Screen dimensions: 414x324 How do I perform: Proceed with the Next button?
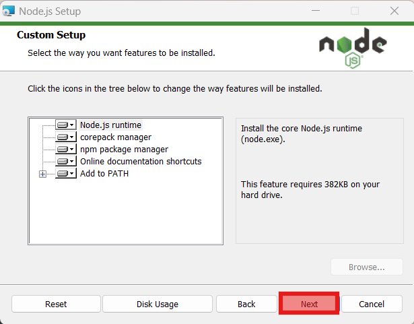tap(309, 304)
